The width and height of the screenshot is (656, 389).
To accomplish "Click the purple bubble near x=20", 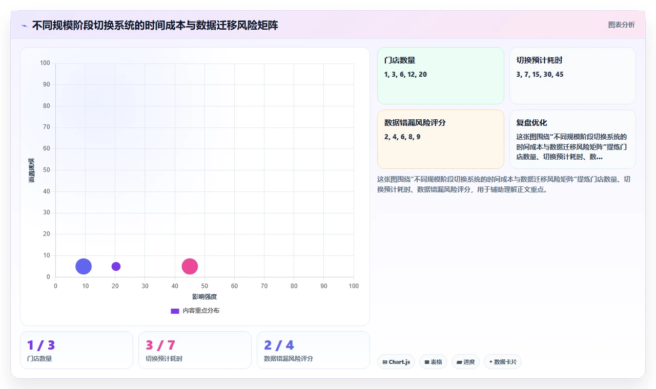I will pyautogui.click(x=116, y=266).
